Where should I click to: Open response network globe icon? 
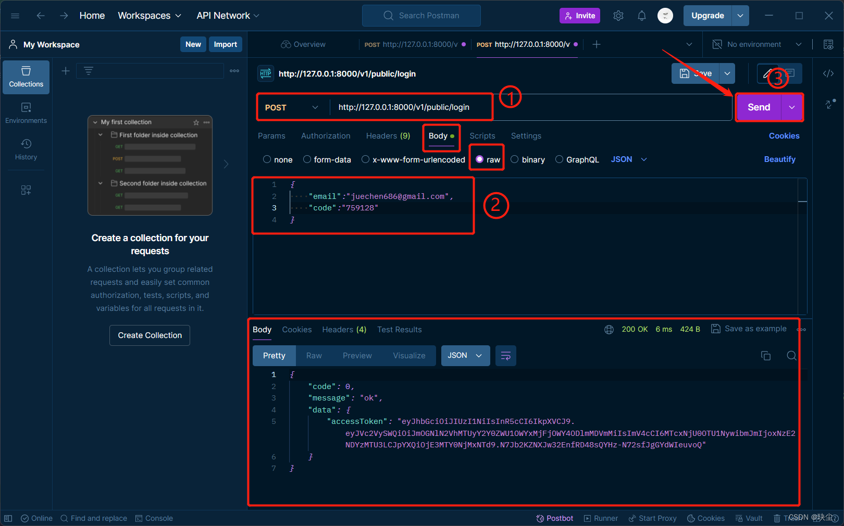pos(609,330)
